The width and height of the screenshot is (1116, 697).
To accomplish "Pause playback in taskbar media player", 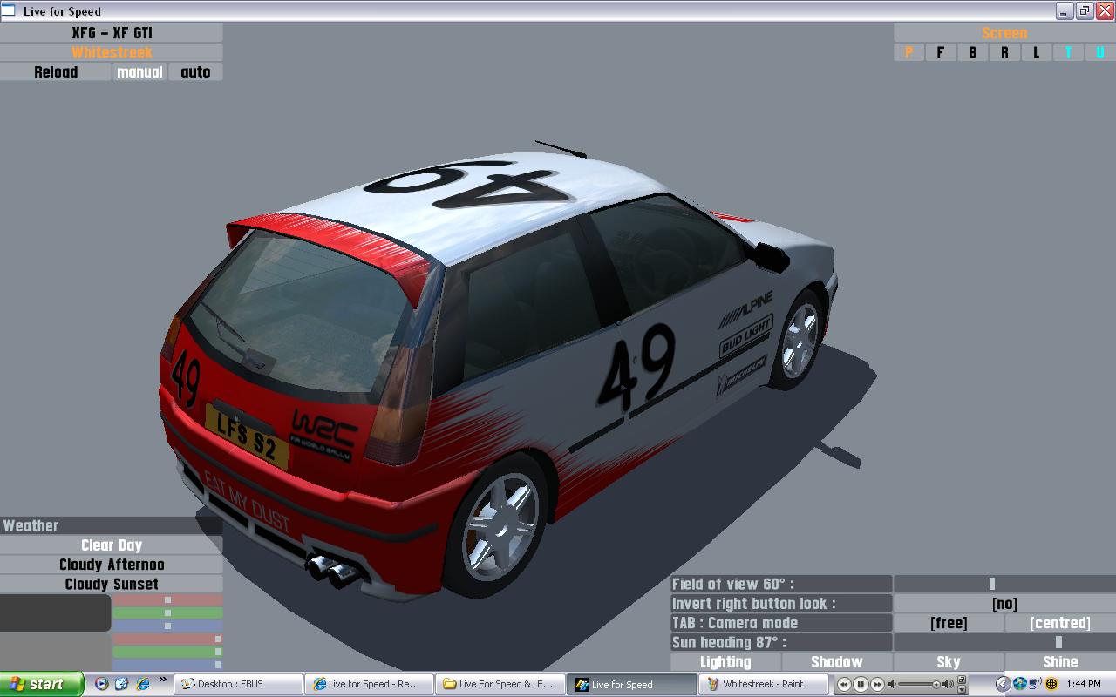I will click(861, 685).
